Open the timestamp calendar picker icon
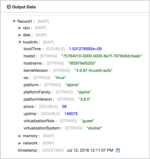The height and width of the screenshot is (159, 150). click(x=118, y=150)
